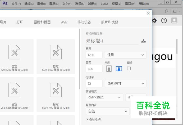
Task: Close the new document dialog
Action: 148,13
